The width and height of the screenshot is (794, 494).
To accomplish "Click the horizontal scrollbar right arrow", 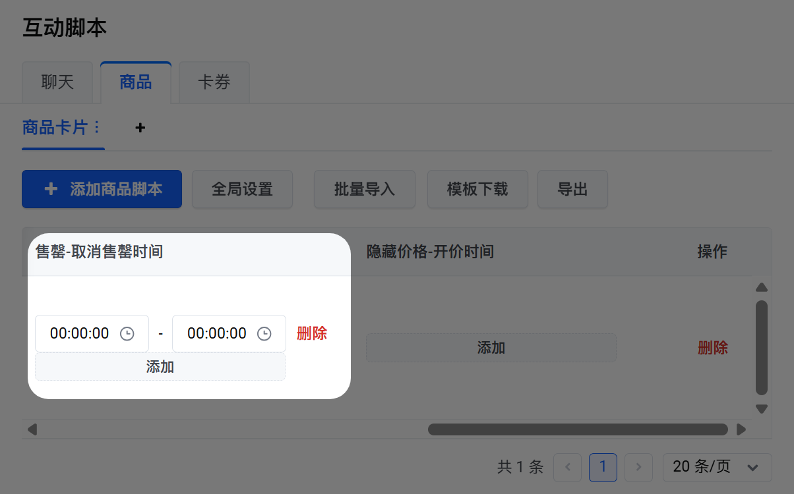I will click(x=741, y=429).
